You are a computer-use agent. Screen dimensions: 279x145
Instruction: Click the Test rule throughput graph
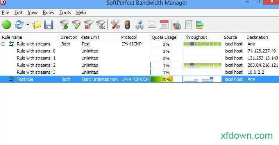(202, 80)
